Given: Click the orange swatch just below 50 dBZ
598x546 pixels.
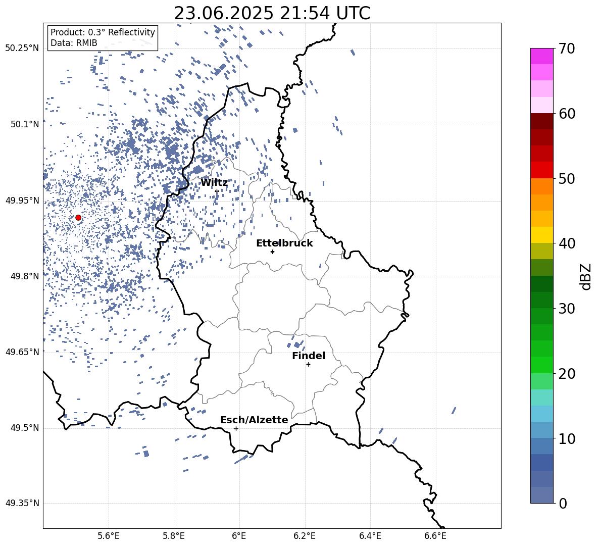Looking at the screenshot, I should coord(541,186).
